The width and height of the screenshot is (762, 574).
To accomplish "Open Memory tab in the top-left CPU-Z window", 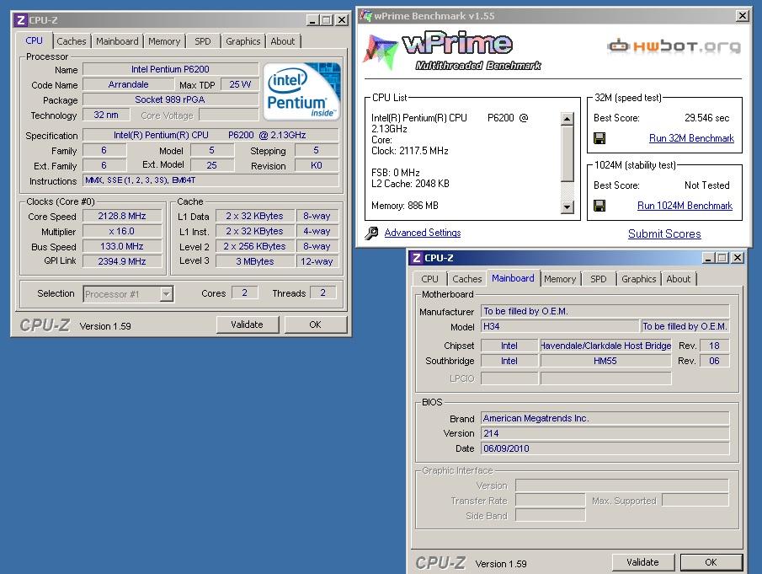I will click(x=164, y=41).
